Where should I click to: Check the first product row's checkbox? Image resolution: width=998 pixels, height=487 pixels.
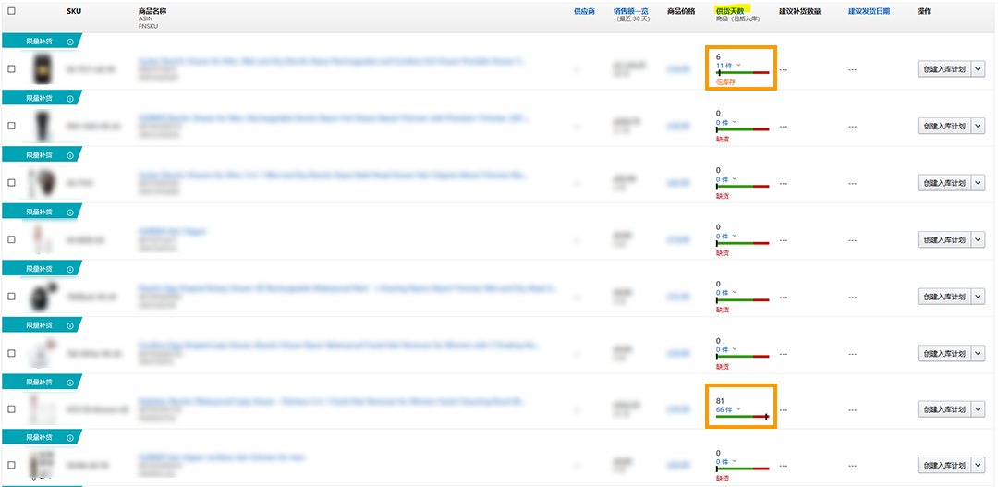(11, 68)
